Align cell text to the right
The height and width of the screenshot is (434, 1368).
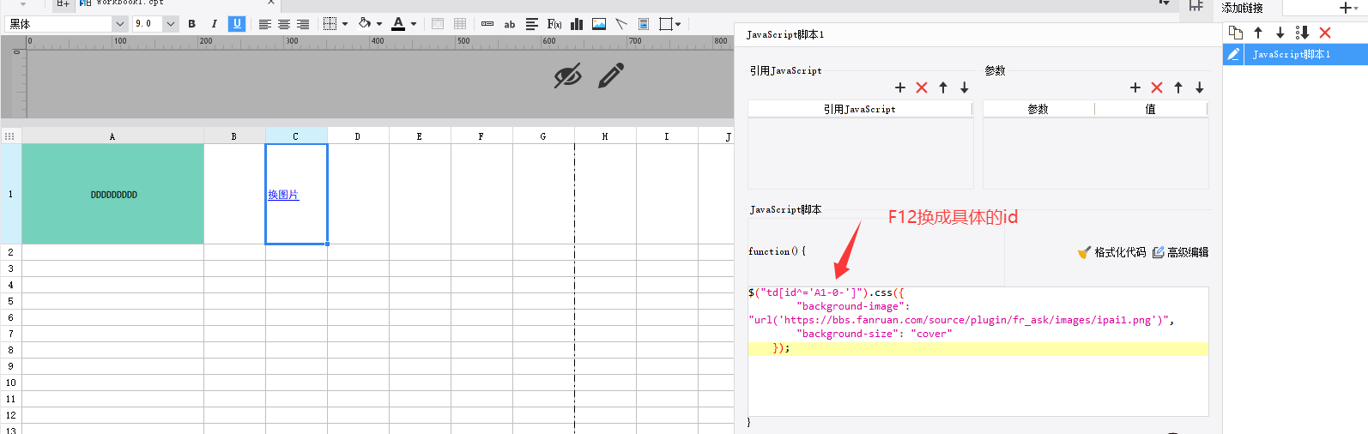tap(303, 24)
